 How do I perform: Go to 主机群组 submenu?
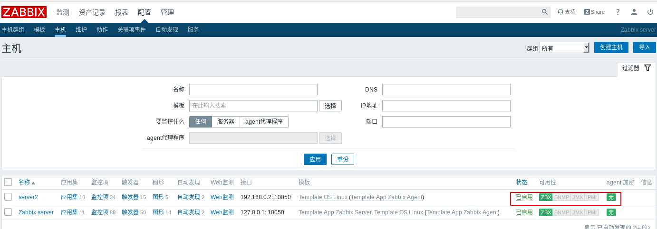pos(13,29)
